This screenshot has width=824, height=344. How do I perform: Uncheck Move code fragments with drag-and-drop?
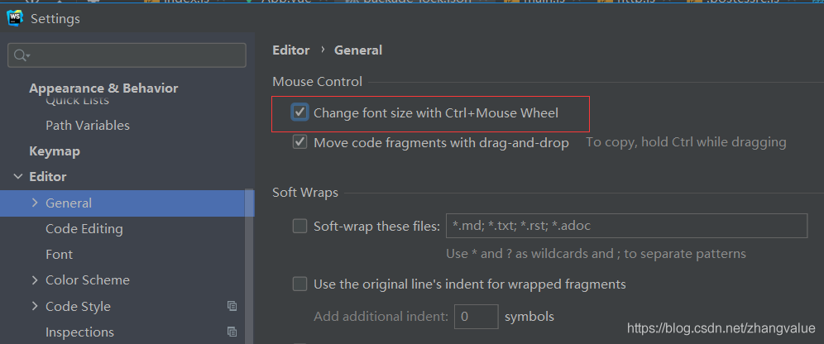(299, 143)
